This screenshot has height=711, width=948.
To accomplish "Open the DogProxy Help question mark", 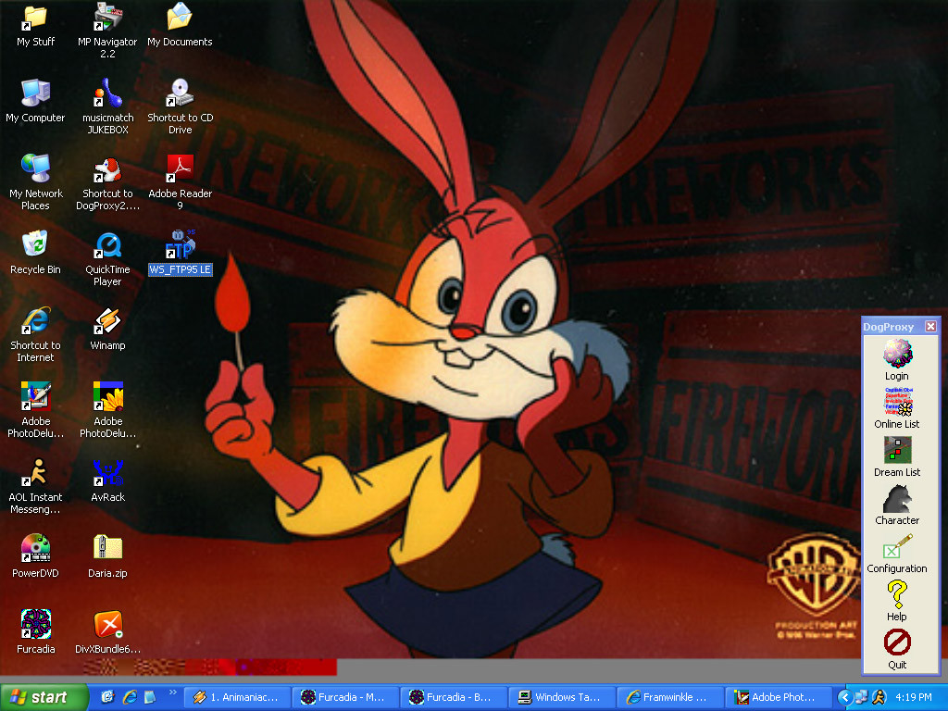I will [x=897, y=600].
